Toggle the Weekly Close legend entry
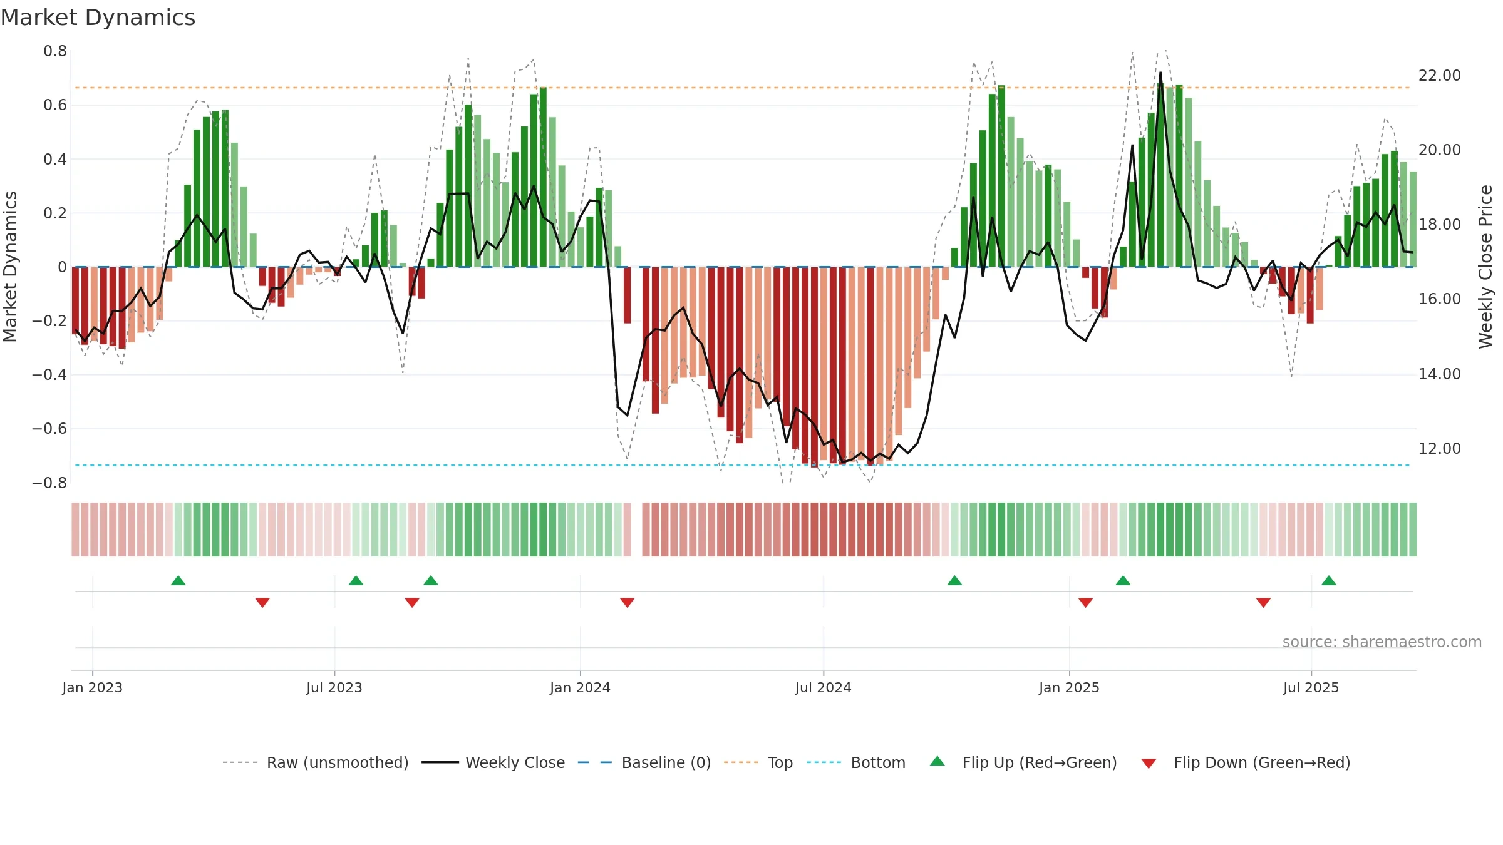 493,762
